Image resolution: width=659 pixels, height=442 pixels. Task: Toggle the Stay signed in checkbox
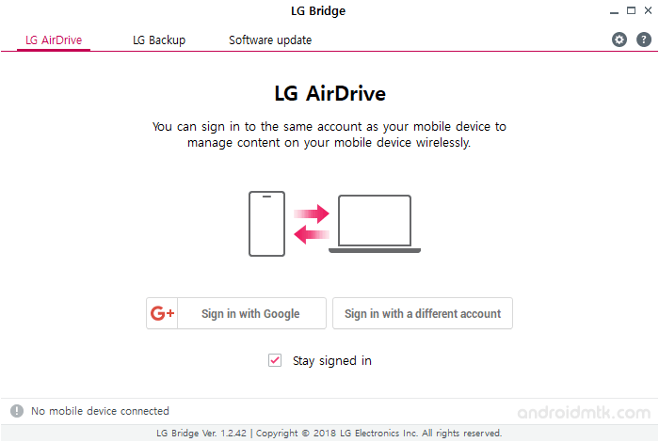point(275,360)
